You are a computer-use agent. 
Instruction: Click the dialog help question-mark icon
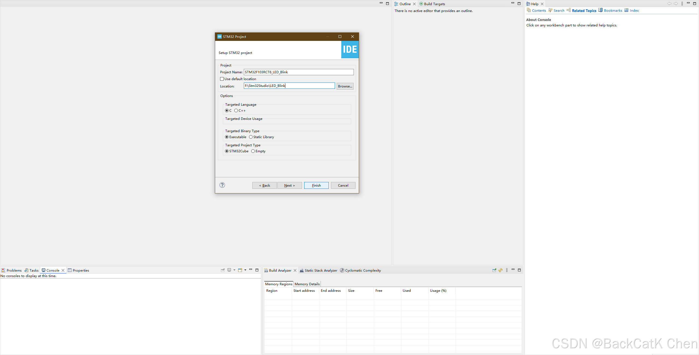point(222,185)
